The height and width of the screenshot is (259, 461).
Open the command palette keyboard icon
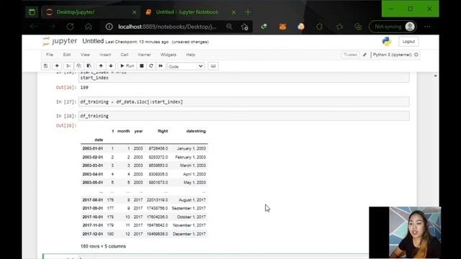pos(213,66)
